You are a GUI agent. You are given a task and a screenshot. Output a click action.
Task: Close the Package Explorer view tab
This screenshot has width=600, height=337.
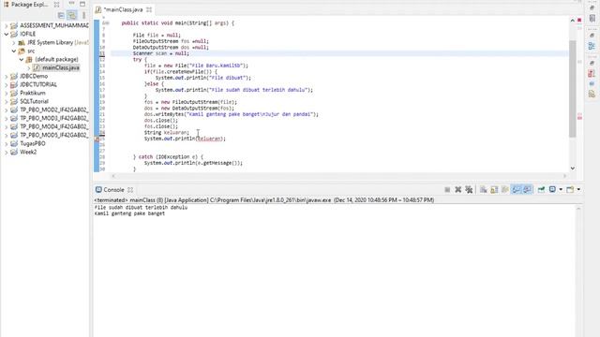click(56, 5)
